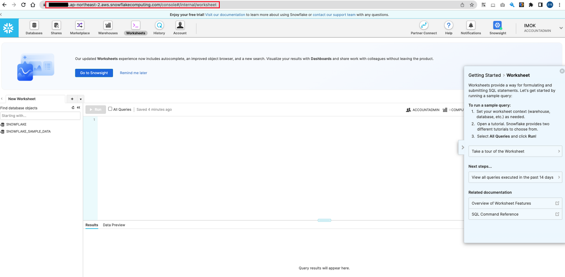The width and height of the screenshot is (565, 277).
Task: Refresh the database objects list
Action: click(73, 108)
